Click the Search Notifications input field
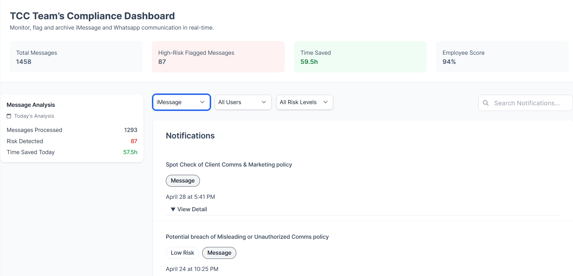Image resolution: width=573 pixels, height=276 pixels. coord(530,103)
